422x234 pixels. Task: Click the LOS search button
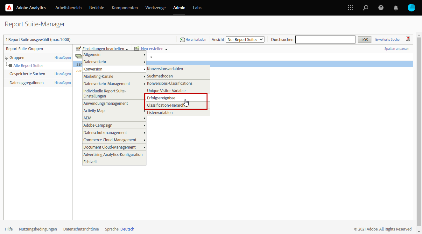[x=365, y=40]
